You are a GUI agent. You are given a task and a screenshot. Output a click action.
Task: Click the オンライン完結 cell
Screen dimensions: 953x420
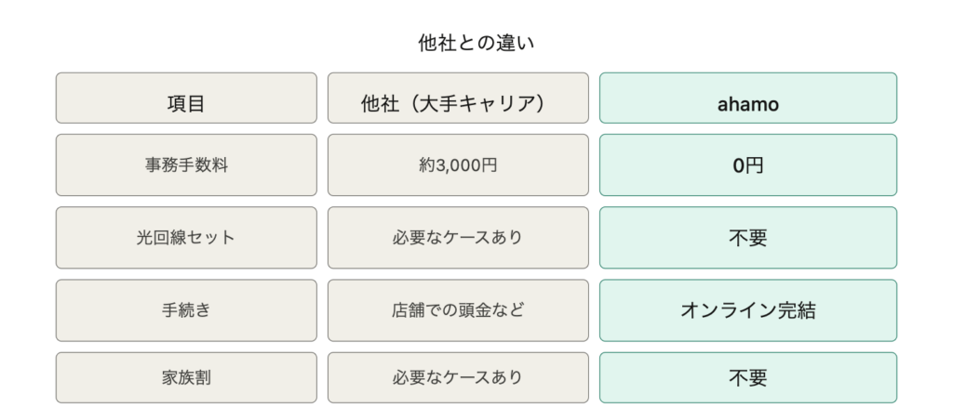[747, 310]
